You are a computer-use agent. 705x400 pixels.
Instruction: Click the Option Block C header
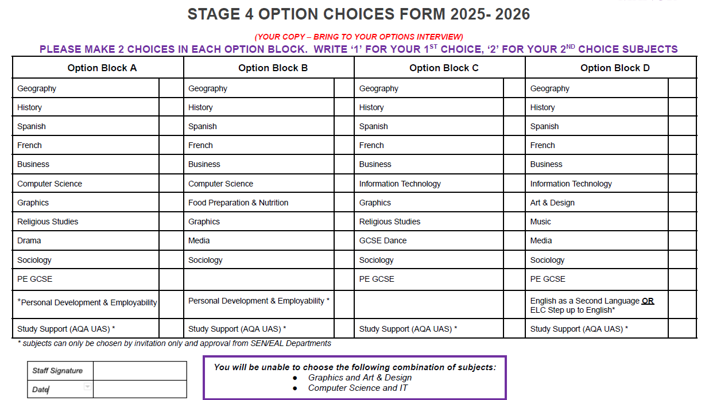(x=443, y=68)
